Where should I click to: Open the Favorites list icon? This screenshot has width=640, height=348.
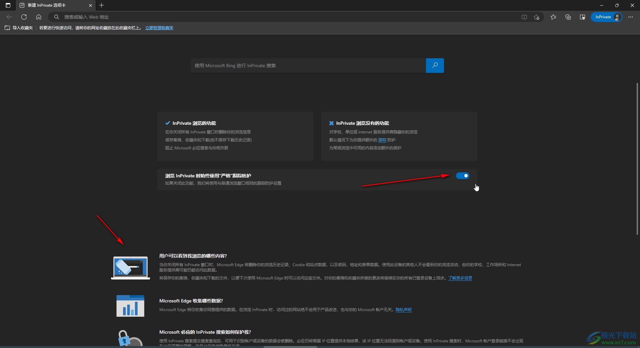[553, 17]
